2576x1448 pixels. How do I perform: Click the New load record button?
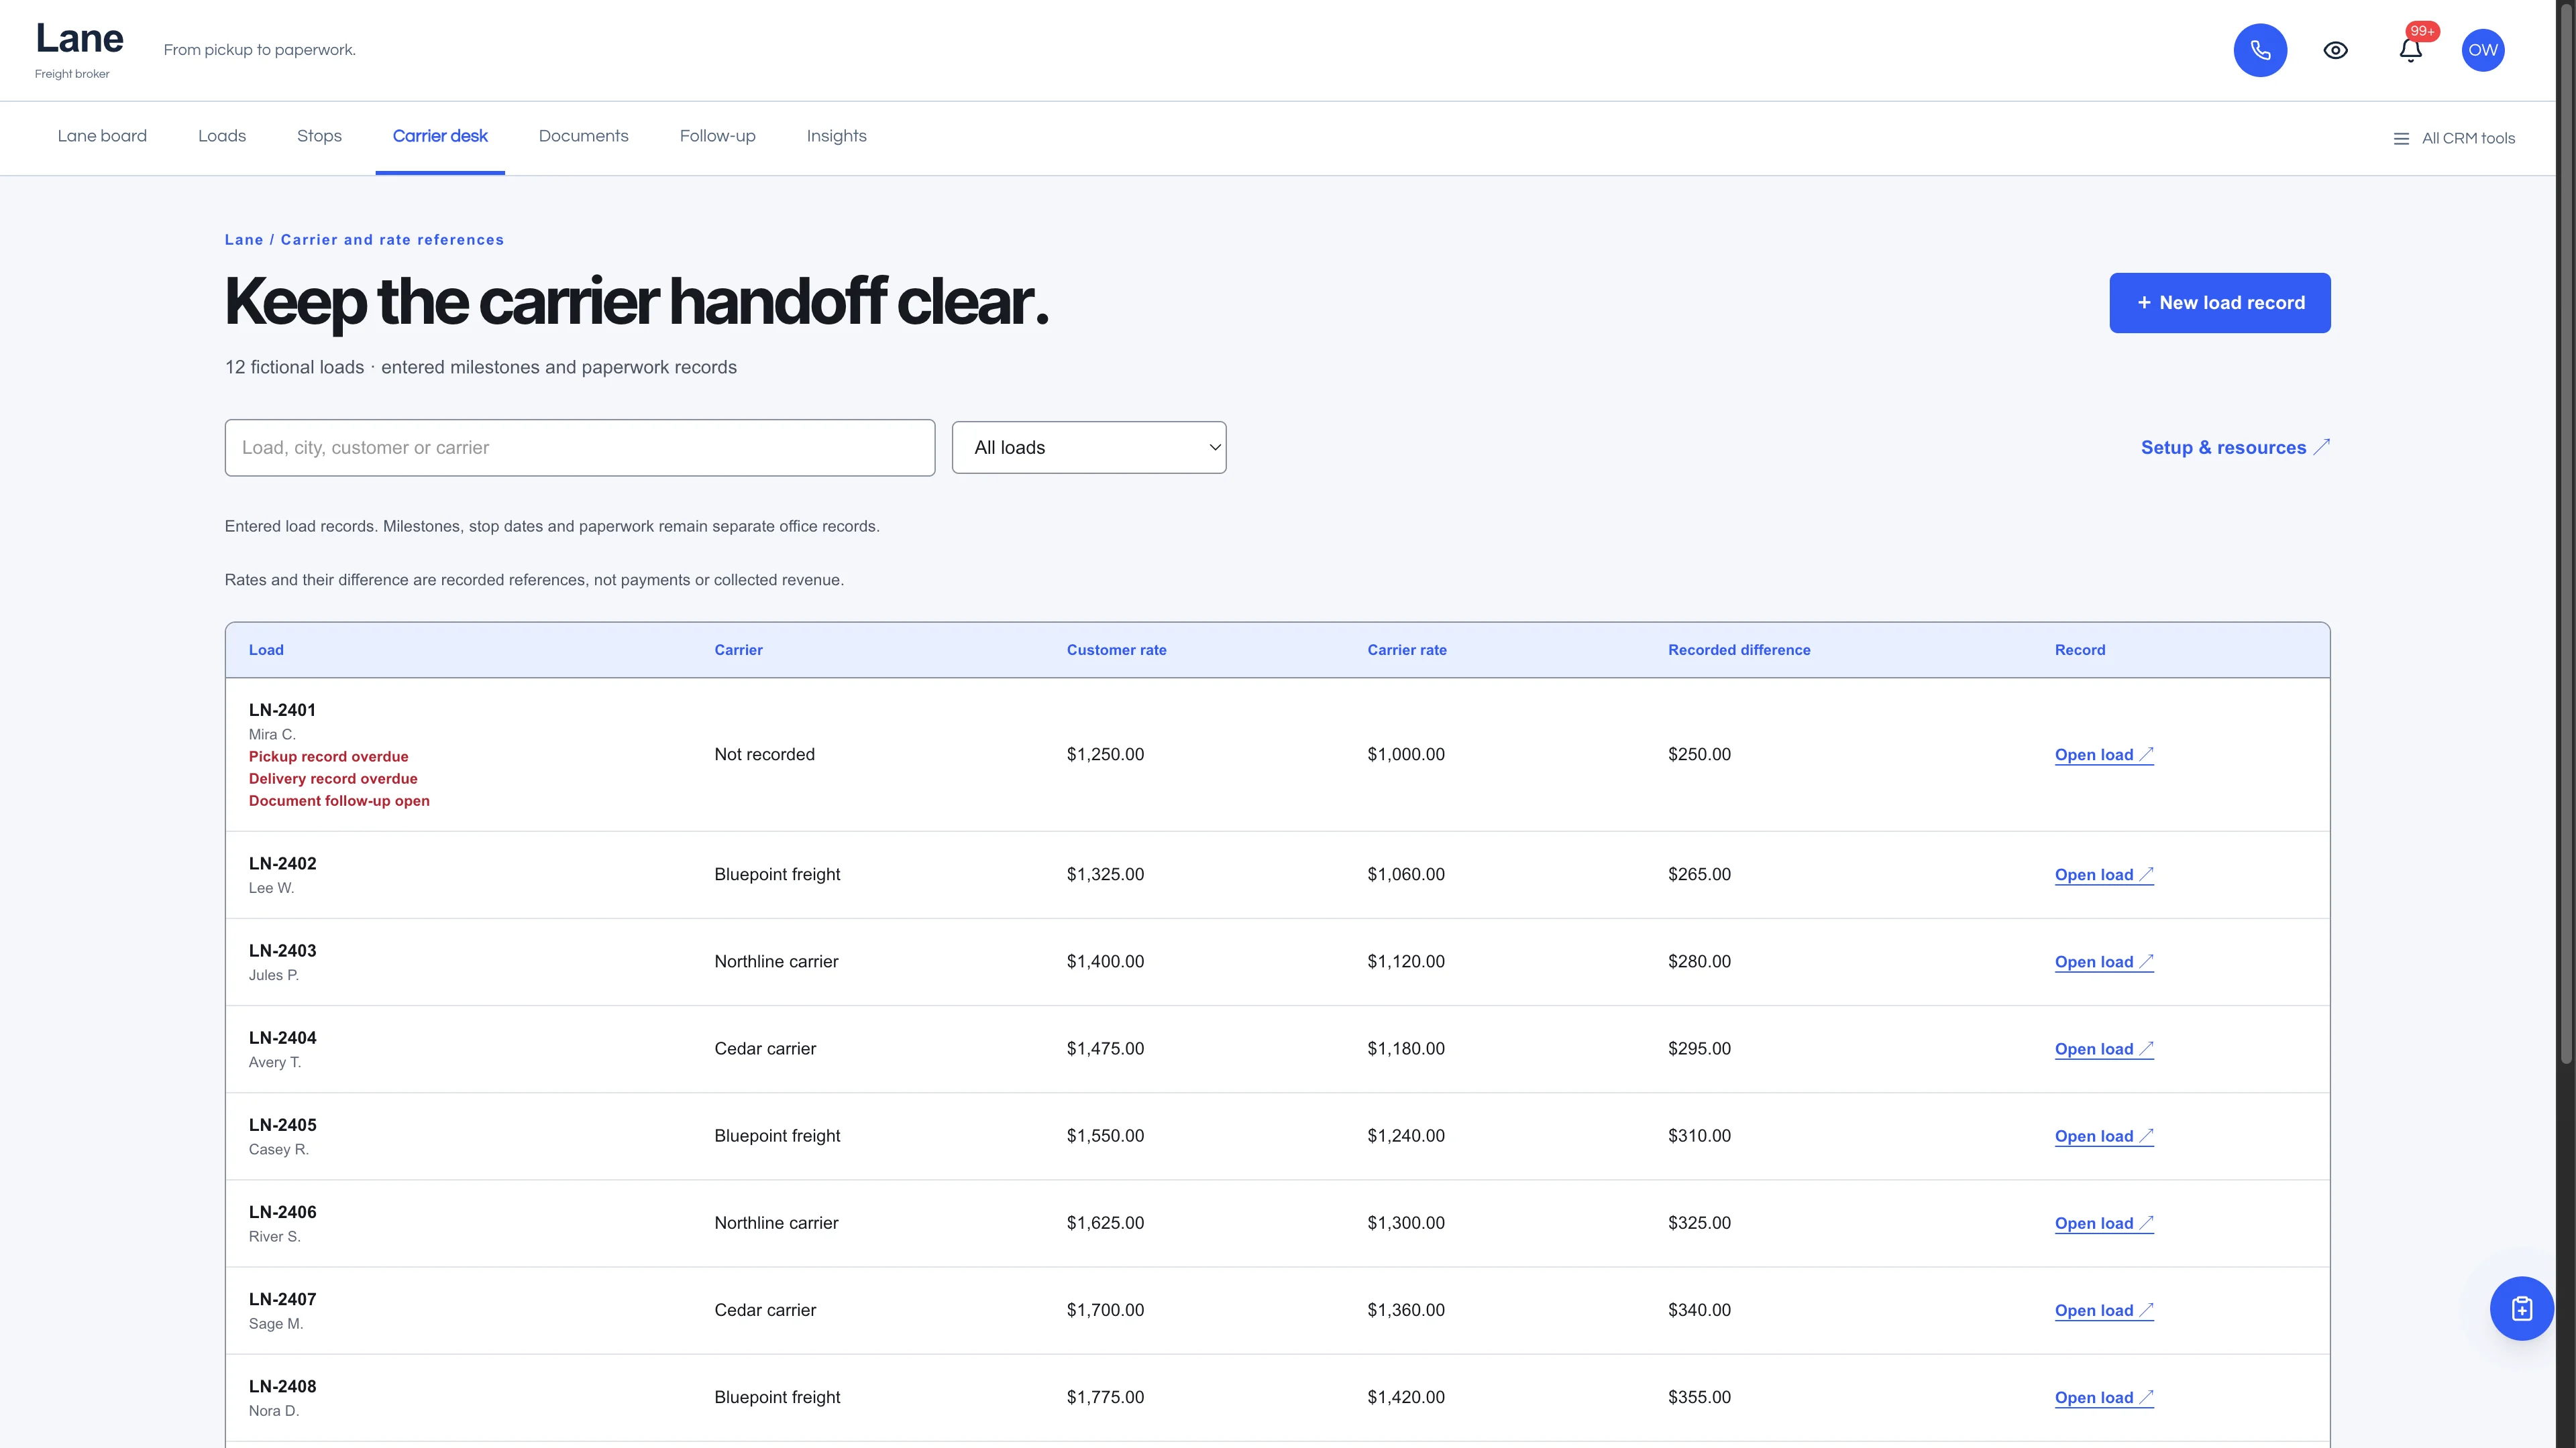(2220, 303)
